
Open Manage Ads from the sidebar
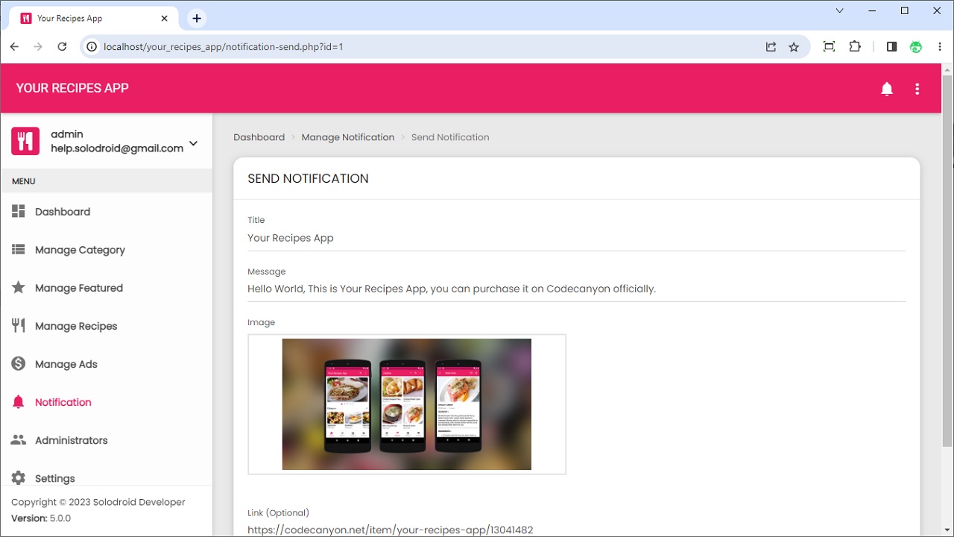click(x=107, y=364)
